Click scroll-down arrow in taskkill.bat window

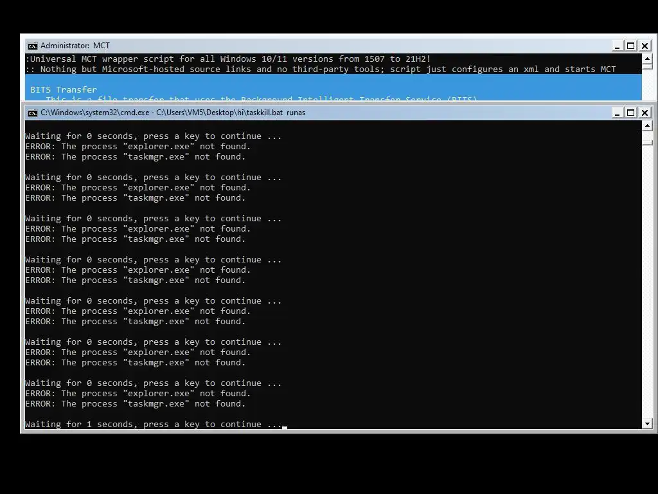[x=647, y=423]
